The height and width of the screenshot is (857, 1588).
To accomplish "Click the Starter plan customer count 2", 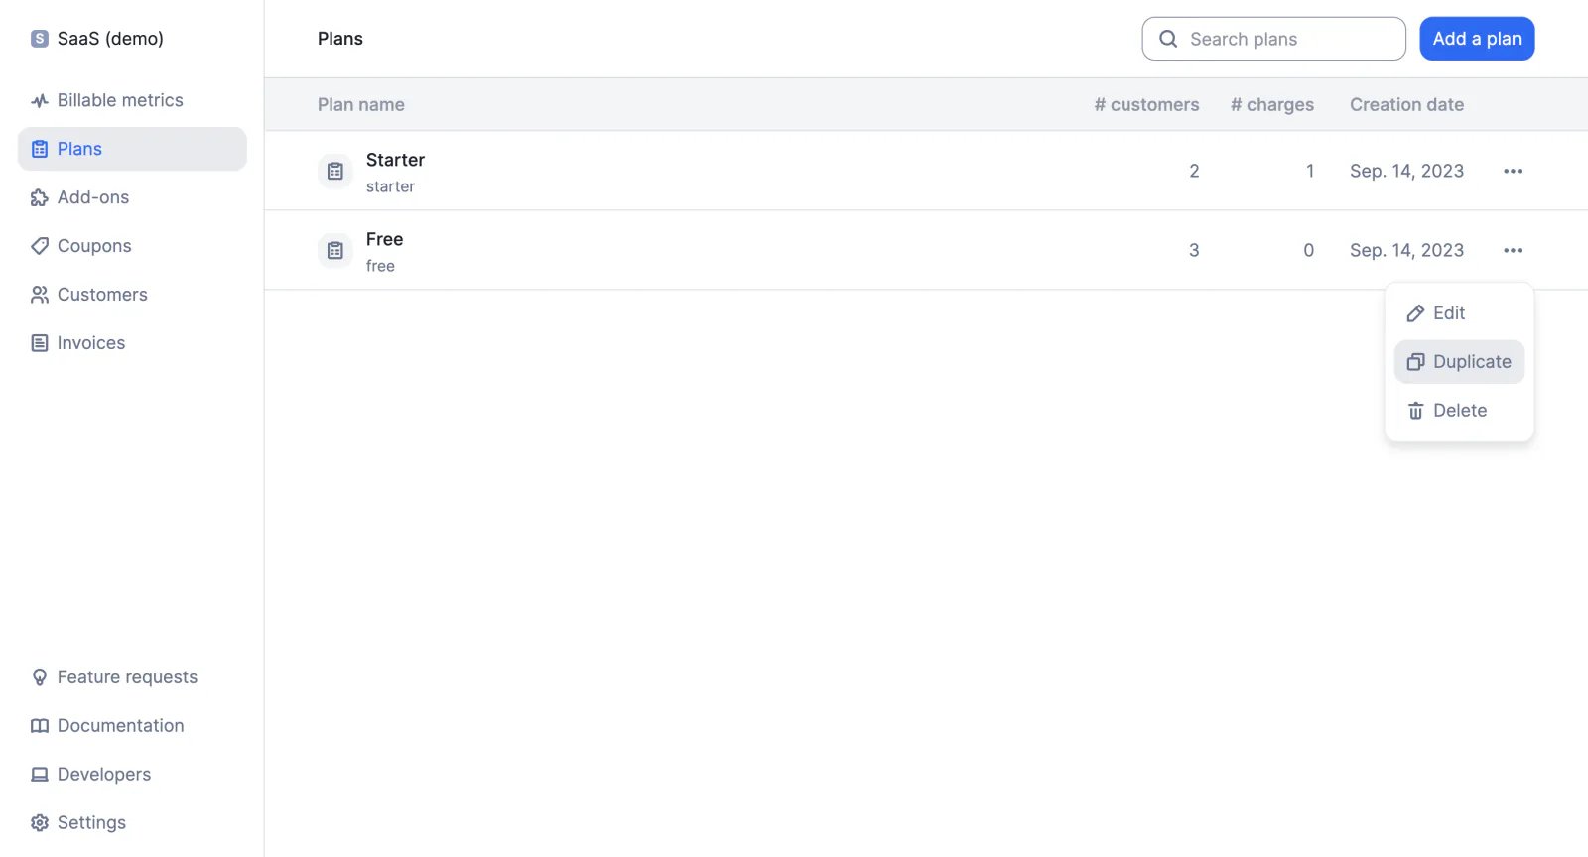I will (x=1194, y=171).
